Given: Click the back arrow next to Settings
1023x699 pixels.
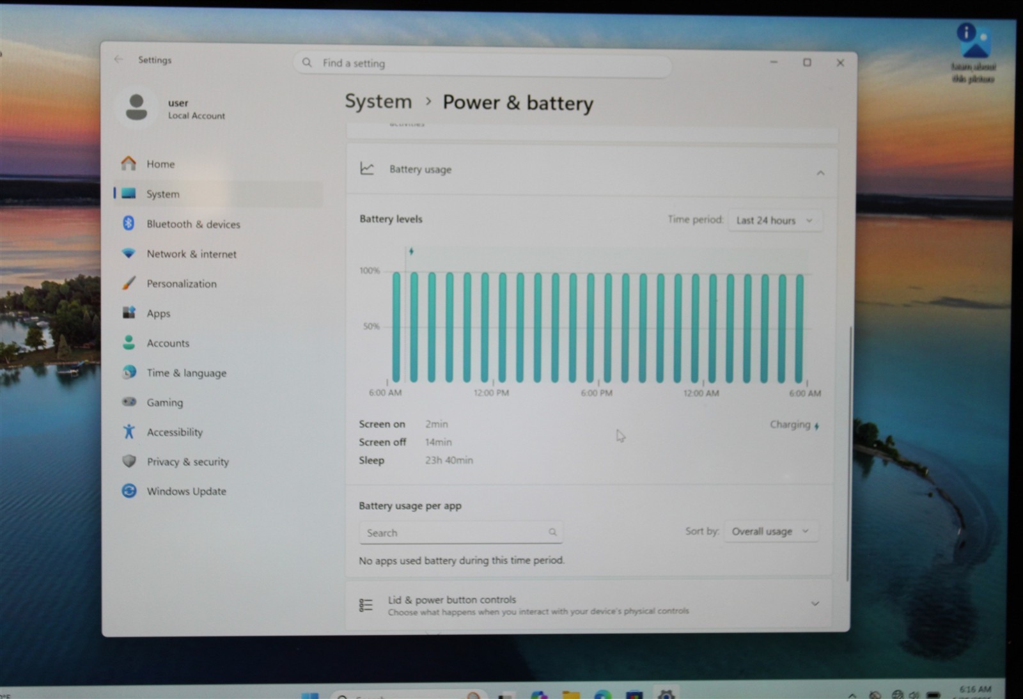Looking at the screenshot, I should [x=118, y=59].
